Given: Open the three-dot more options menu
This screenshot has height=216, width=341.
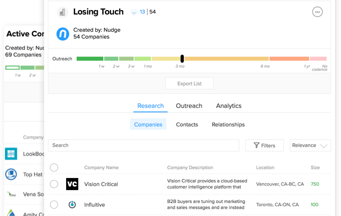Looking at the screenshot, I should point(317,12).
